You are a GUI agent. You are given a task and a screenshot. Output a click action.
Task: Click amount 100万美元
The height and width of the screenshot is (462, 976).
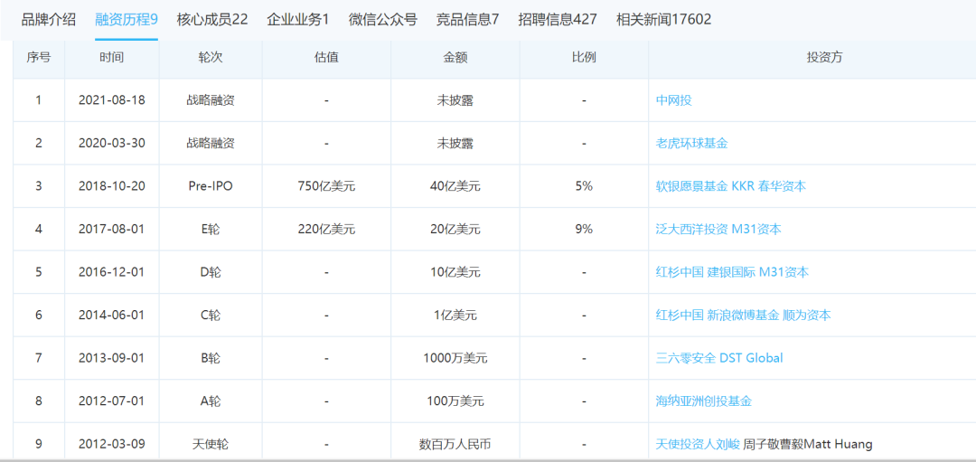pos(455,401)
